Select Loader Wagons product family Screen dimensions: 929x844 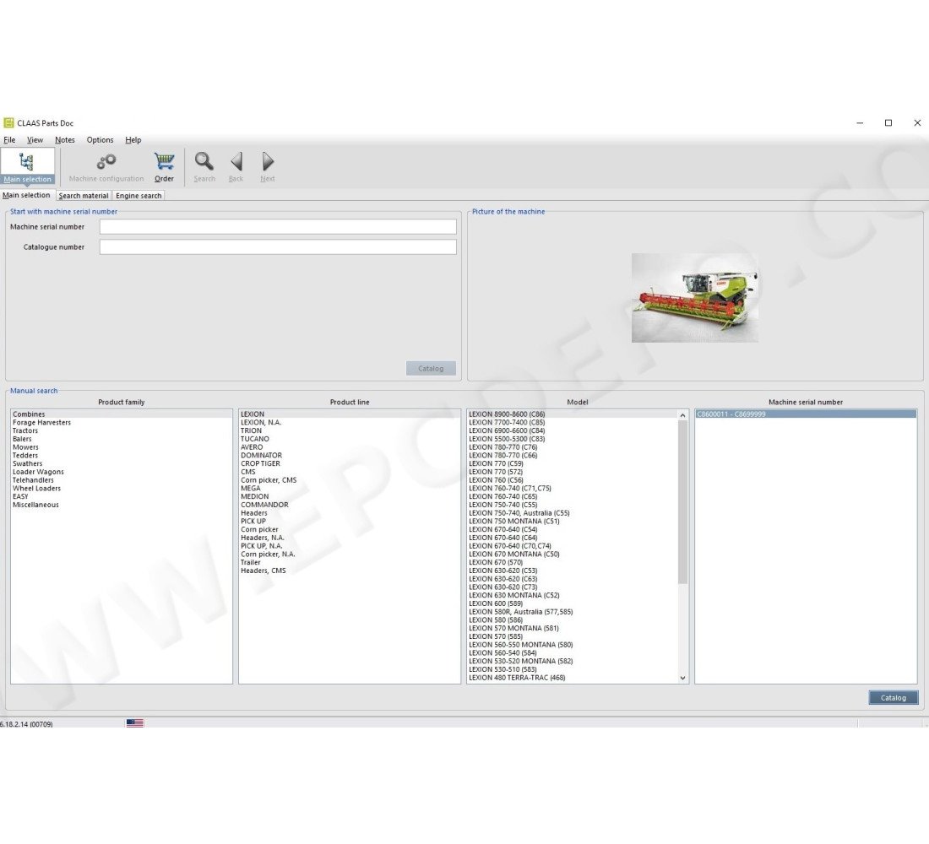tap(122, 472)
